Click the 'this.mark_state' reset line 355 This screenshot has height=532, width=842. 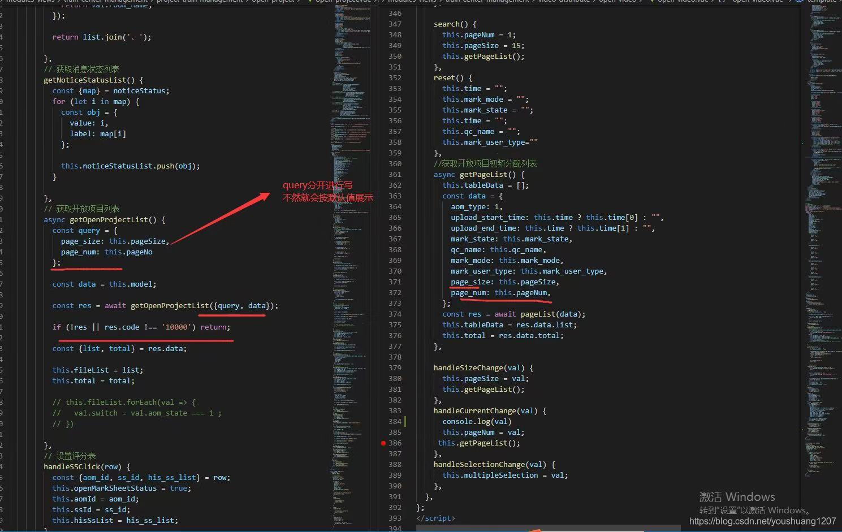tap(487, 110)
